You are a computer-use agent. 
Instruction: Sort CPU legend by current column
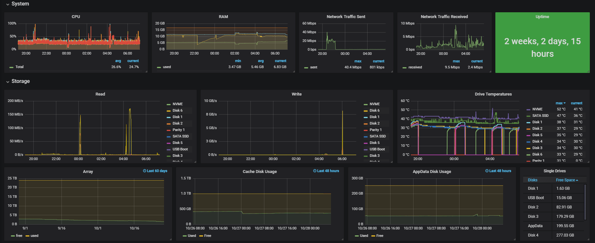pyautogui.click(x=133, y=61)
